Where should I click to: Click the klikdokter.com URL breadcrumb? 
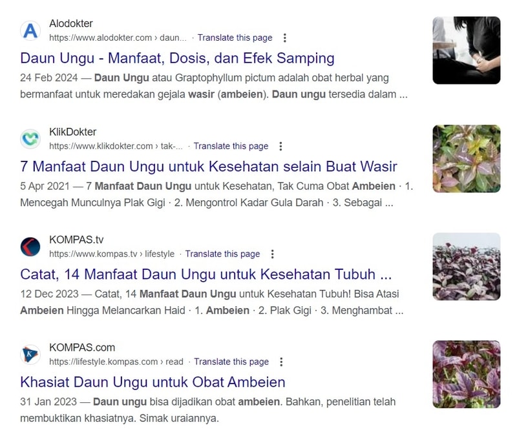(116, 146)
